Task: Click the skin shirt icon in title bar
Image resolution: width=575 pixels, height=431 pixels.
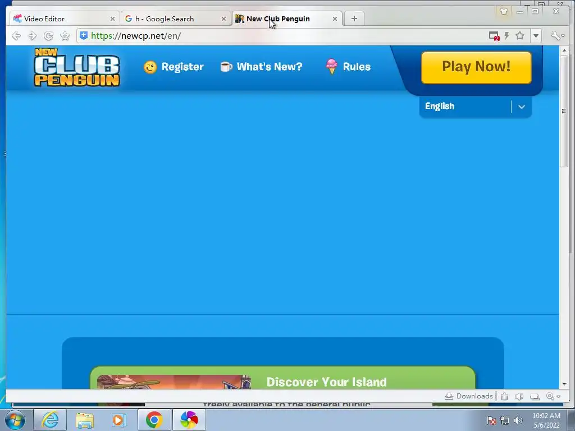Action: [504, 11]
